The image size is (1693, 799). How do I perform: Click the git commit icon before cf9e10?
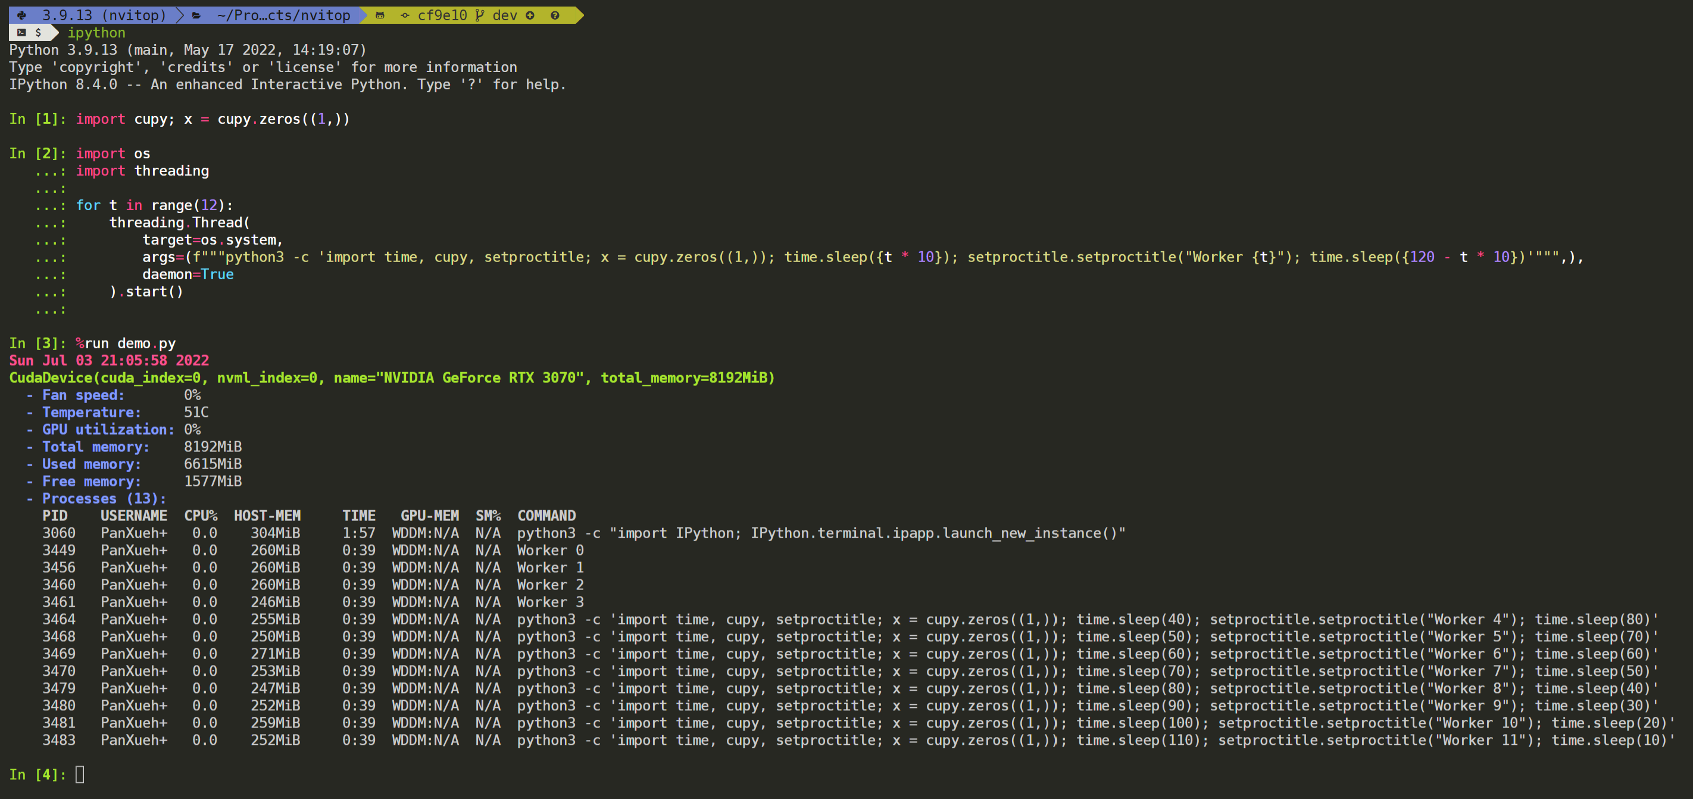[x=404, y=15]
